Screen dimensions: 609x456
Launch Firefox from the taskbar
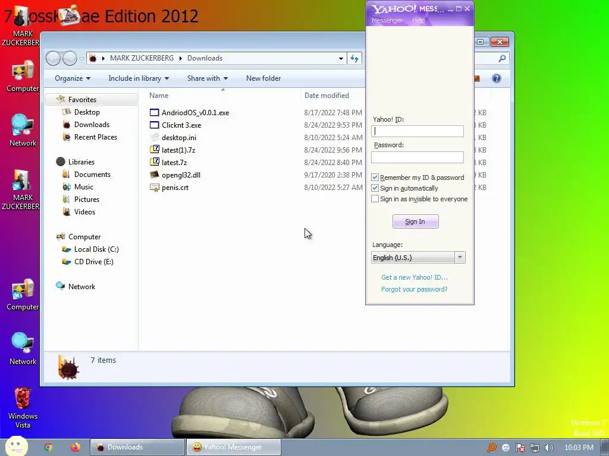coord(76,447)
